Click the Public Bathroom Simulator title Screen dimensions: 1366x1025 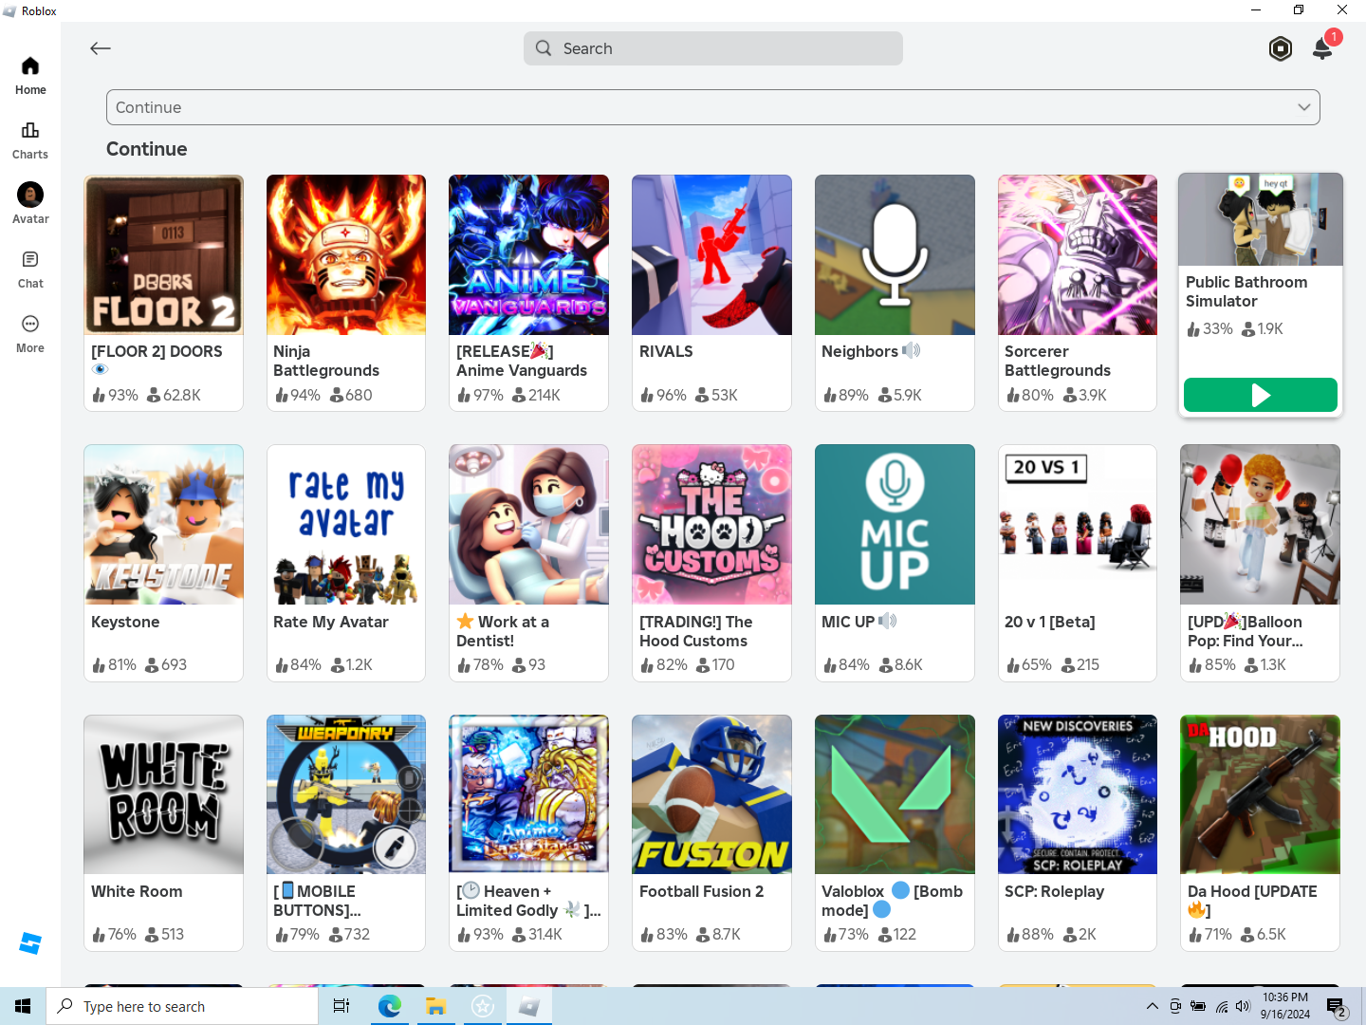point(1246,291)
